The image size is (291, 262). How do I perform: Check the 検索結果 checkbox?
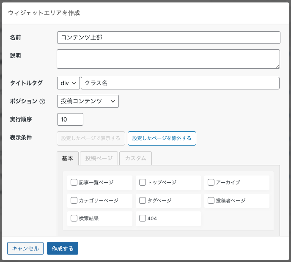[74, 218]
